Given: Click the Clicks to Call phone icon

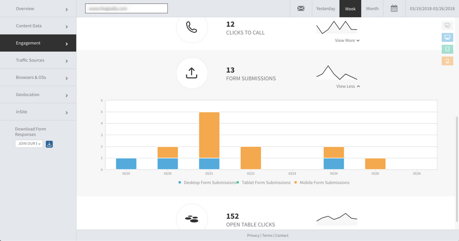Looking at the screenshot, I should 192,27.
